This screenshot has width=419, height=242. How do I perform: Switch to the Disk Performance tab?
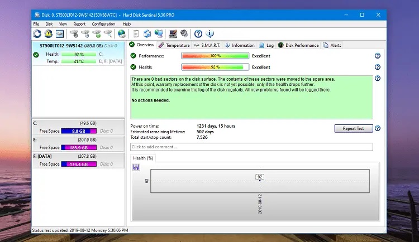click(298, 45)
